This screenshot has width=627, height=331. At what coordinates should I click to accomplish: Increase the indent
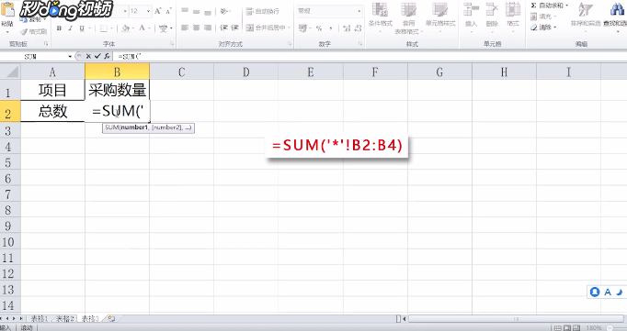point(234,28)
